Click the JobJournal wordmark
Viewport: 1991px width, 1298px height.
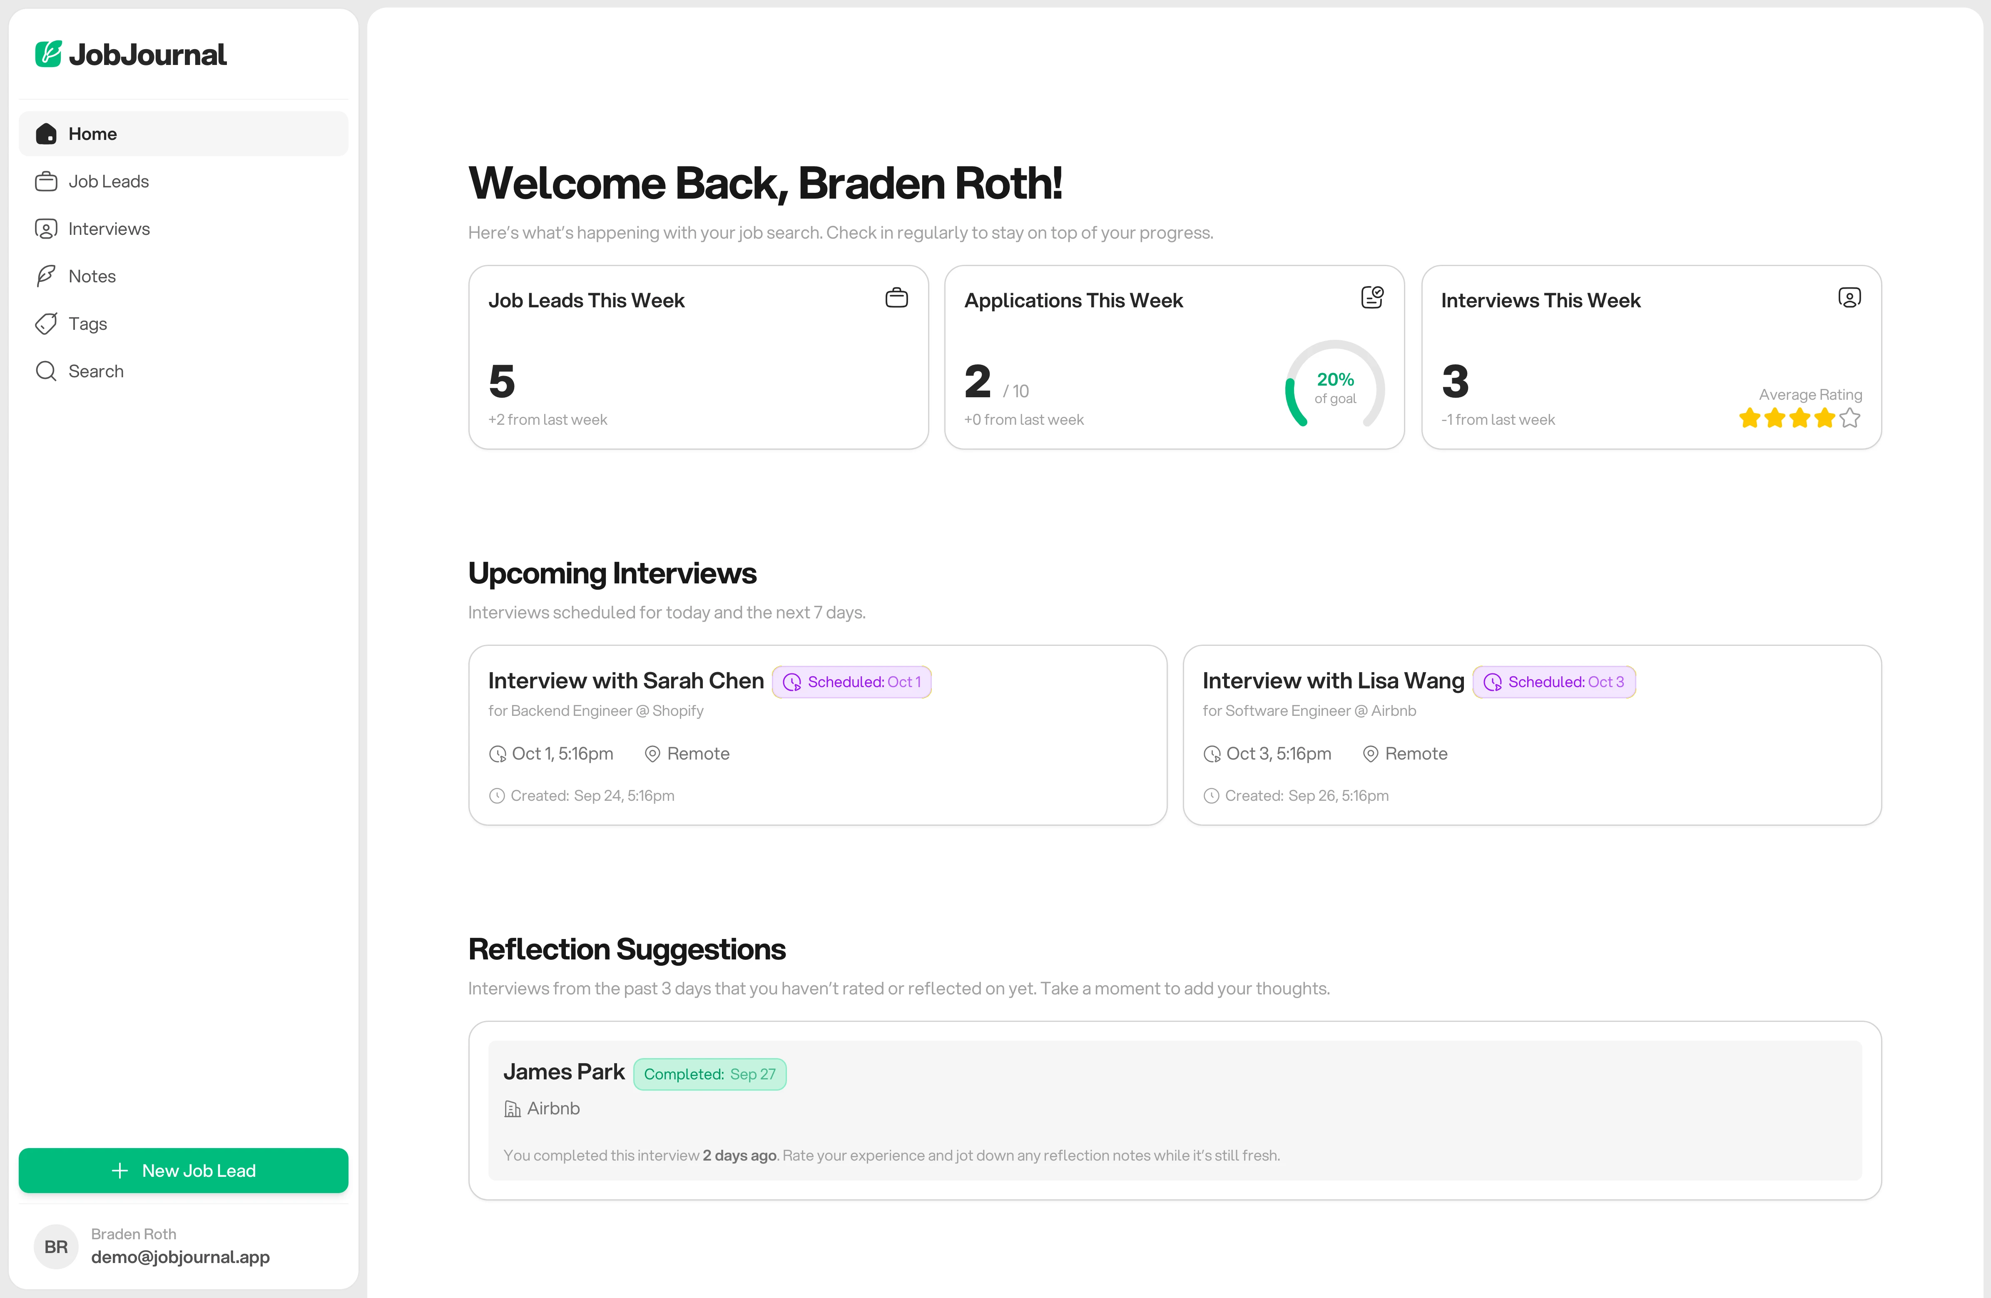pos(147,55)
